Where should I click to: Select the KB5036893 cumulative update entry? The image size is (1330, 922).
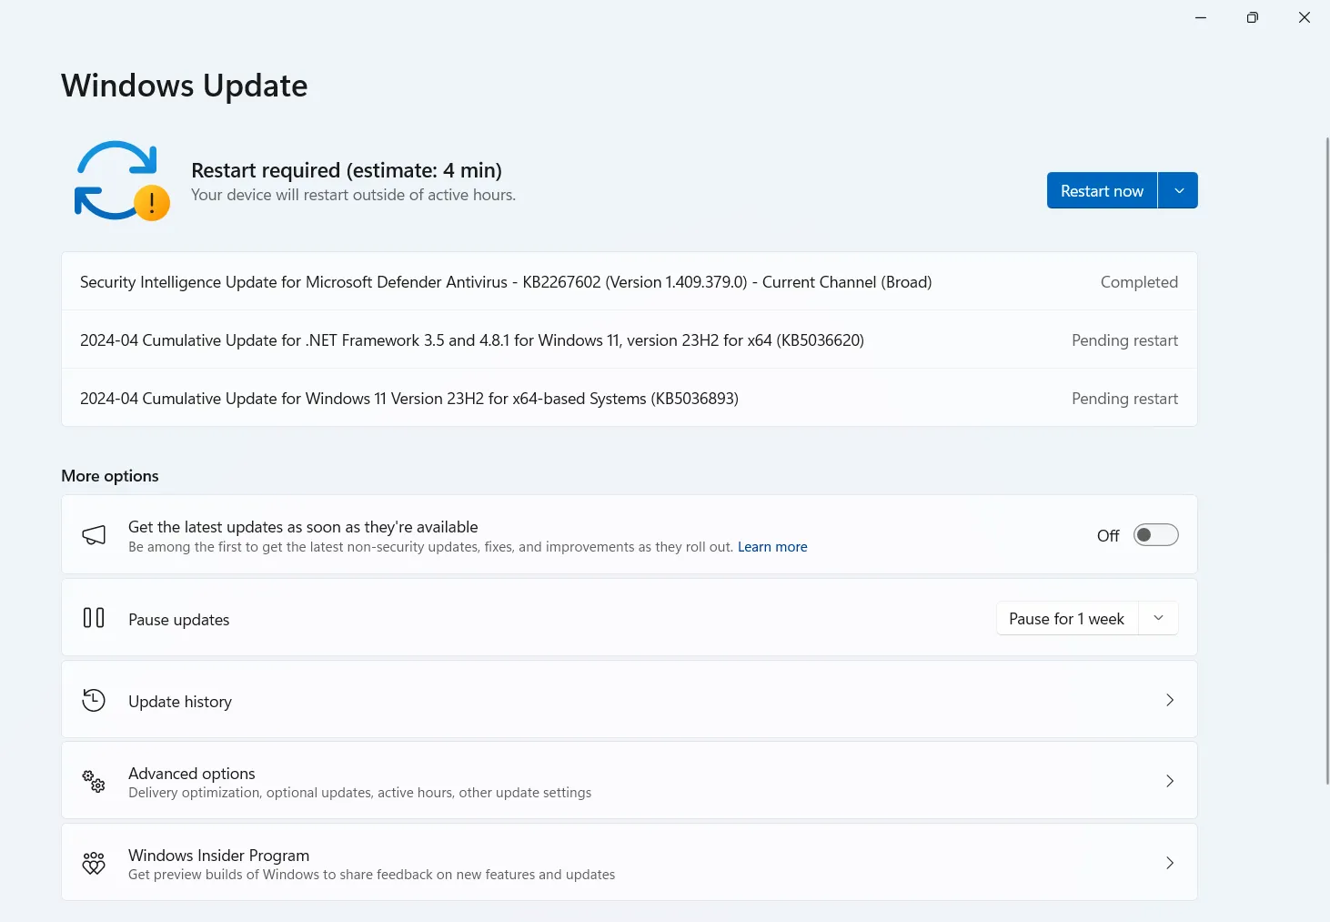[x=409, y=399]
